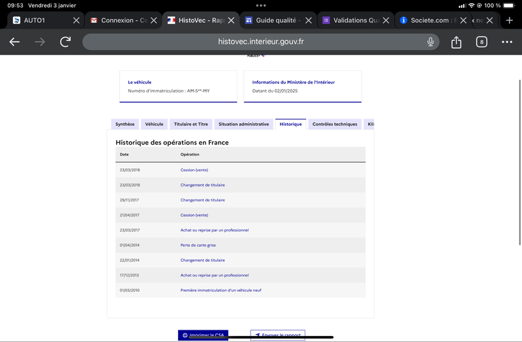522x342 pixels.
Task: Open the Situation administrative tab
Action: pyautogui.click(x=243, y=124)
